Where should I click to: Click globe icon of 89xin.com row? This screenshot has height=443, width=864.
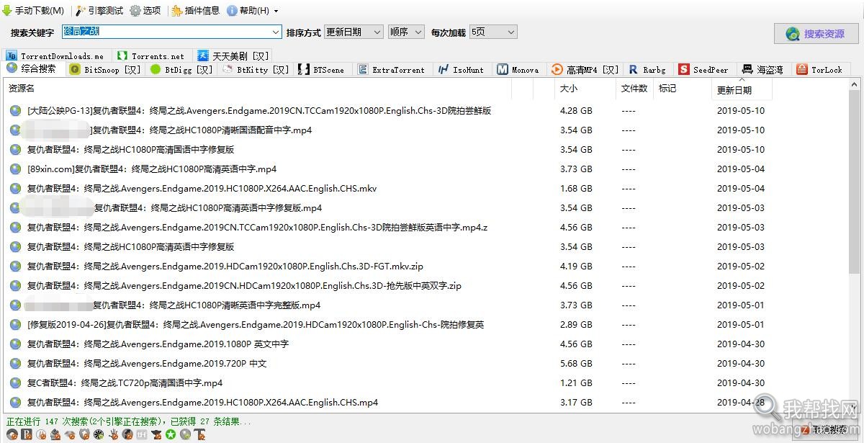(x=15, y=169)
